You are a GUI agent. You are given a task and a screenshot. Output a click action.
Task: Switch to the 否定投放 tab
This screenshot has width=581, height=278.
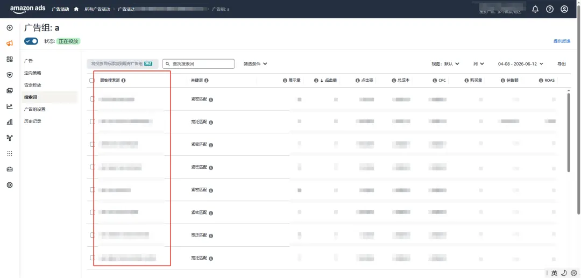pyautogui.click(x=33, y=85)
